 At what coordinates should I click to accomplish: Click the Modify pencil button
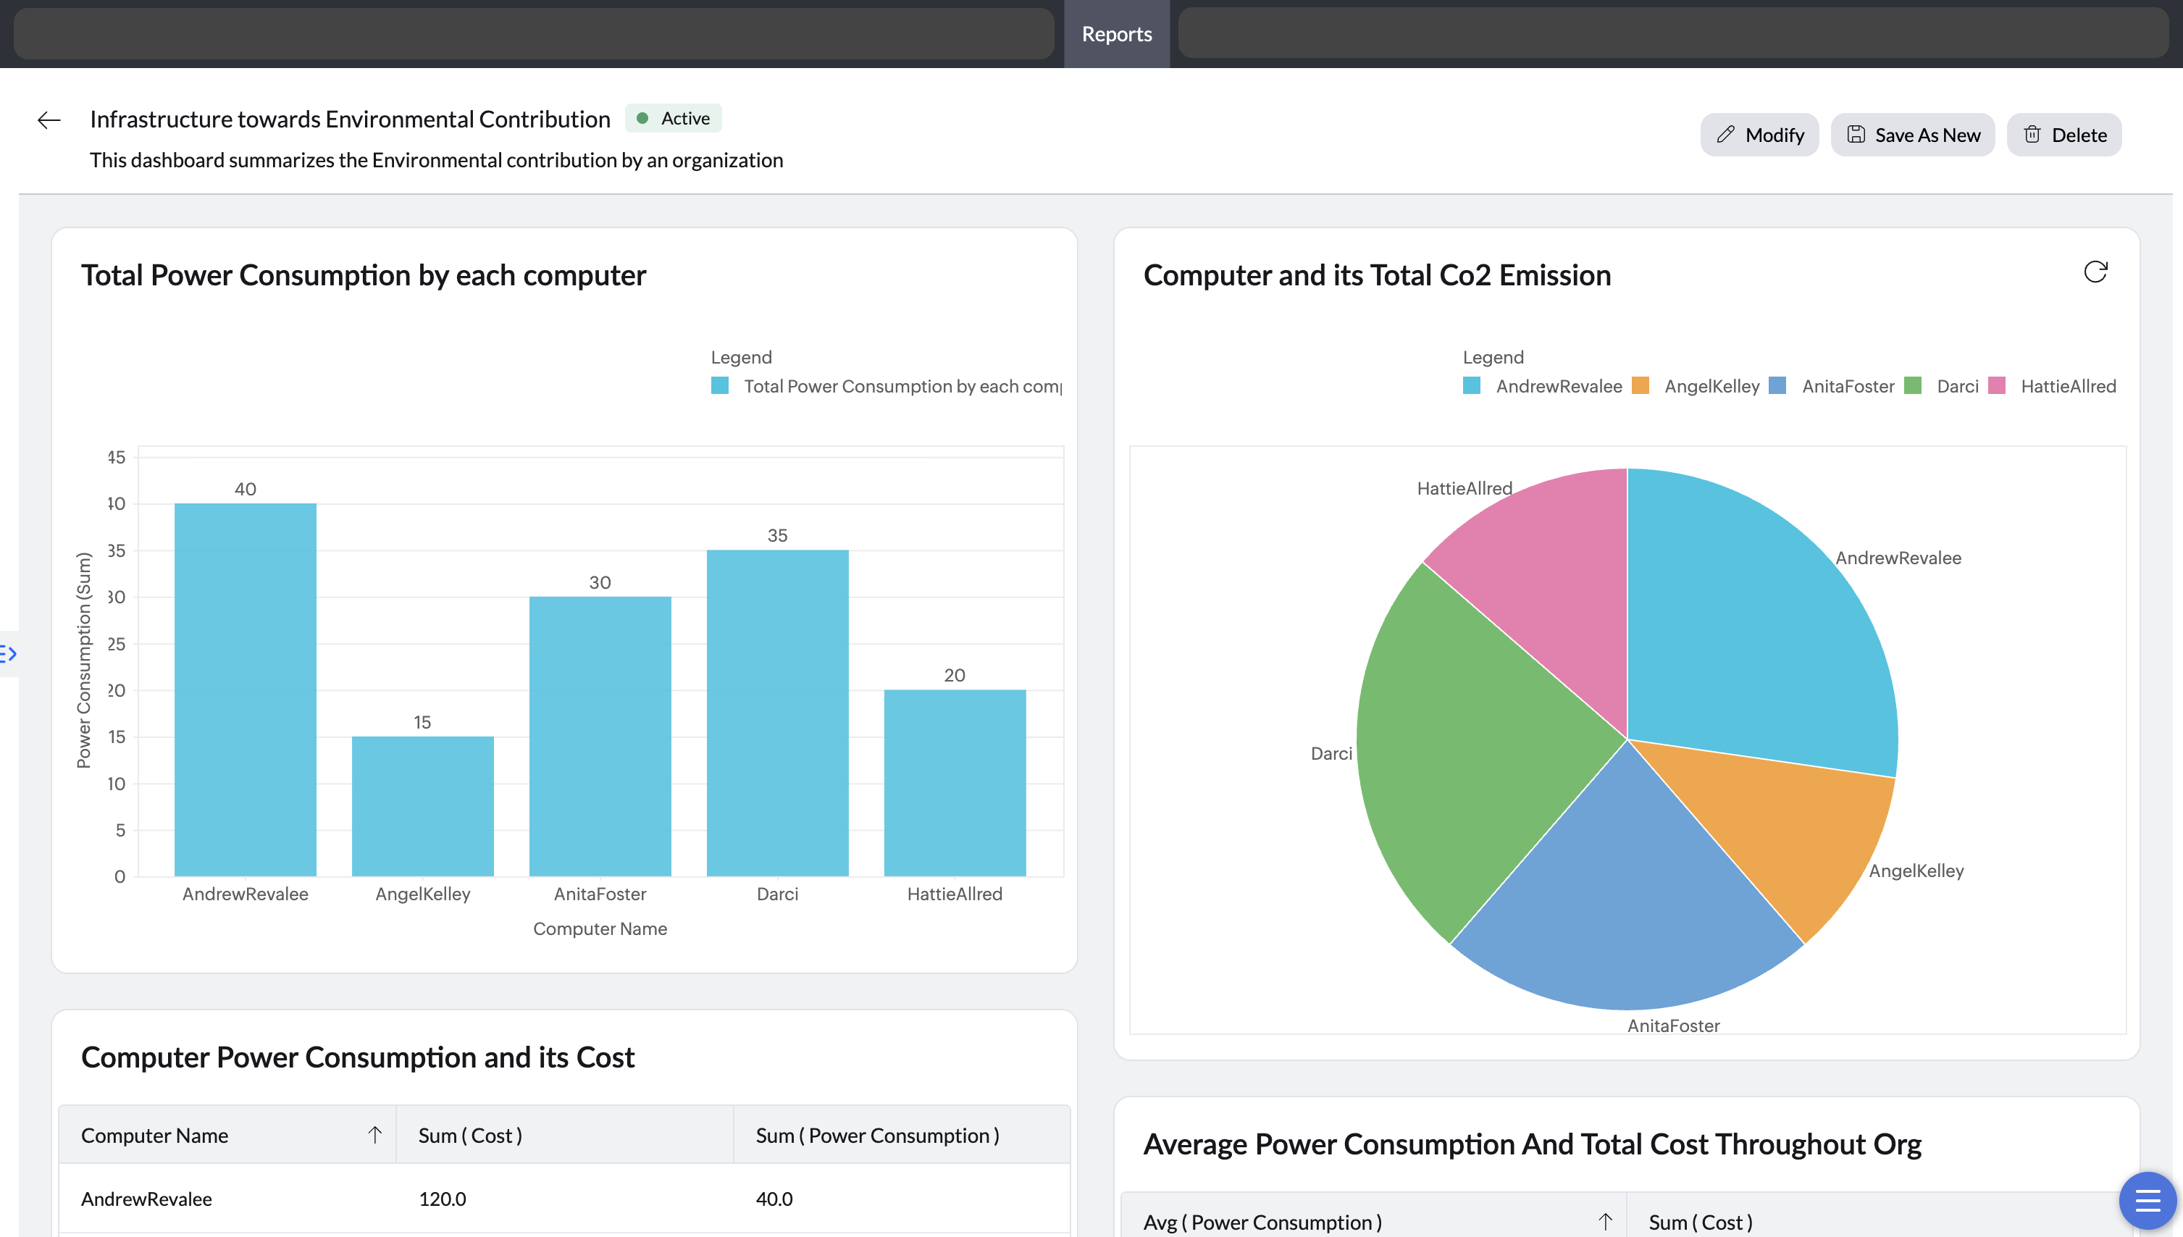coord(1759,135)
